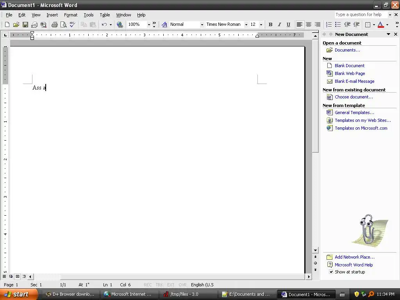Viewport: 400px width, 300px height.
Task: Click Choose document link
Action: coord(354,97)
